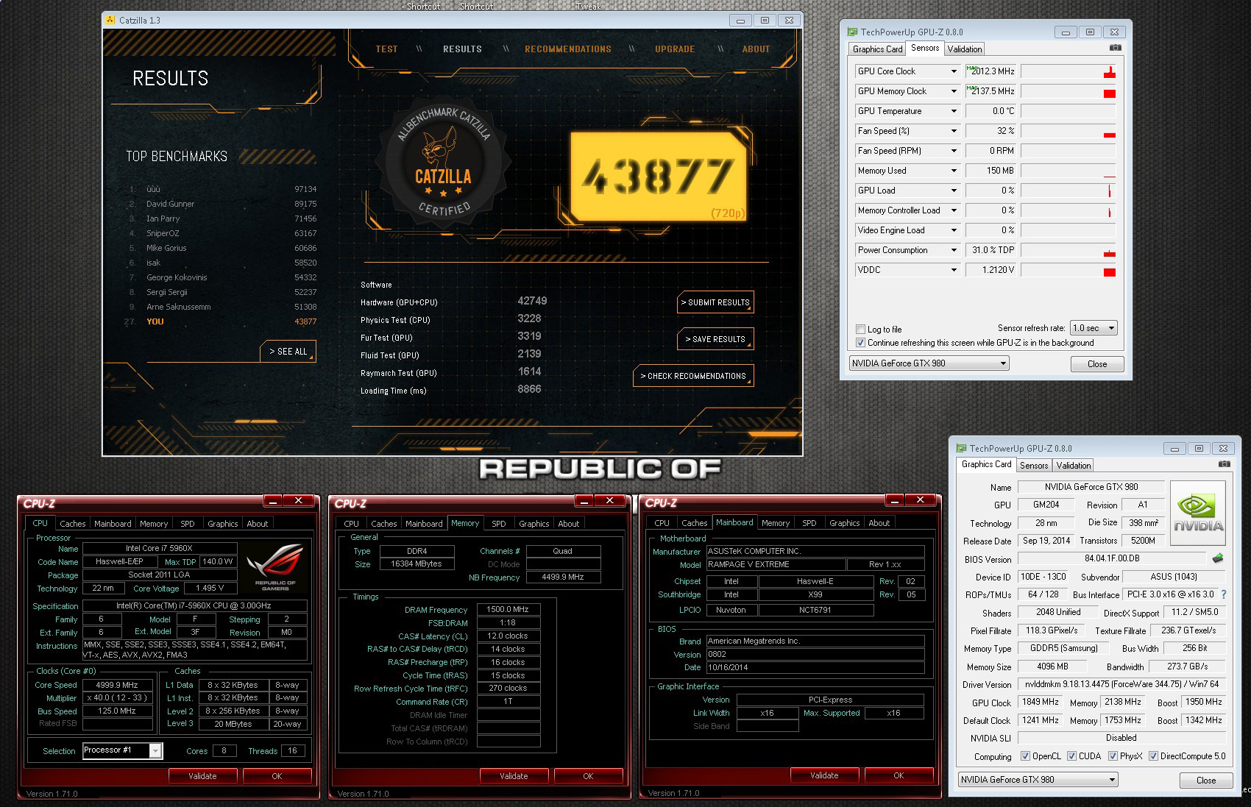Click the Core Speed 4999.9 MHz field
The image size is (1251, 807).
[x=117, y=685]
